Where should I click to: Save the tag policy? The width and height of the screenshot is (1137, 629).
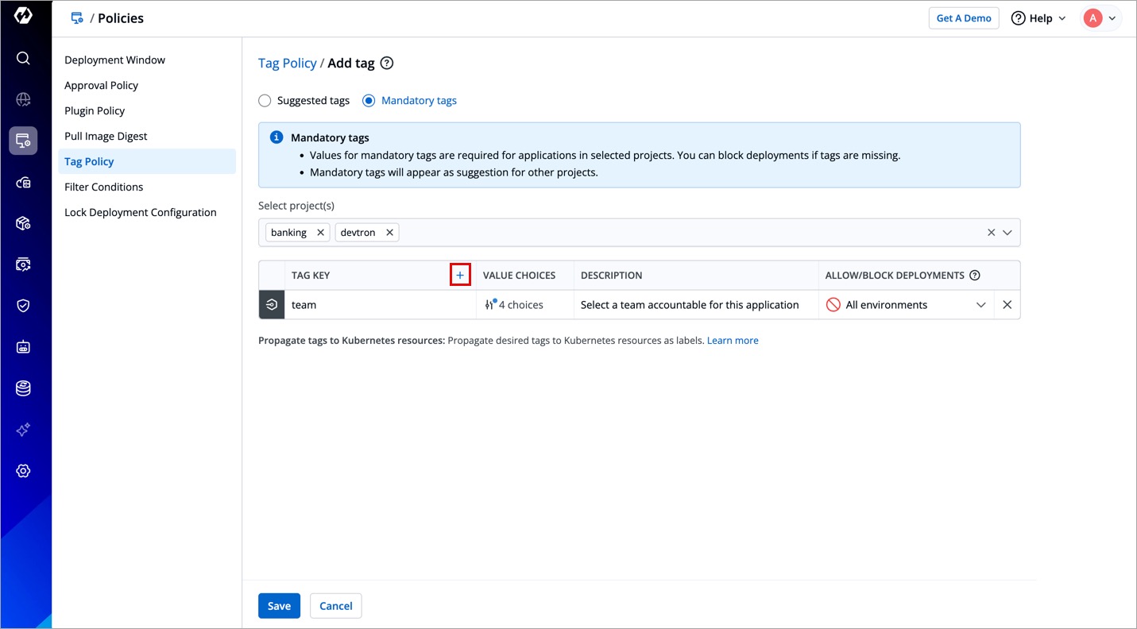[279, 605]
